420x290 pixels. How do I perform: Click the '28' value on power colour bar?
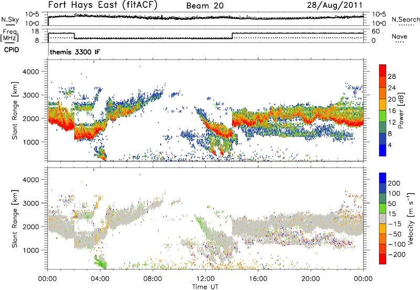(x=392, y=76)
